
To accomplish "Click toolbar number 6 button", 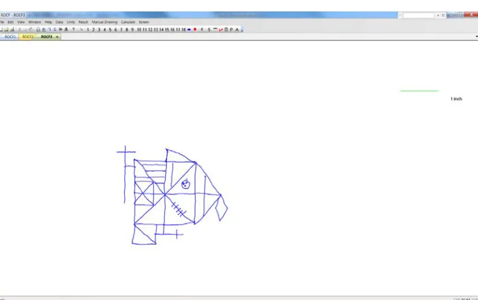I will tap(115, 30).
